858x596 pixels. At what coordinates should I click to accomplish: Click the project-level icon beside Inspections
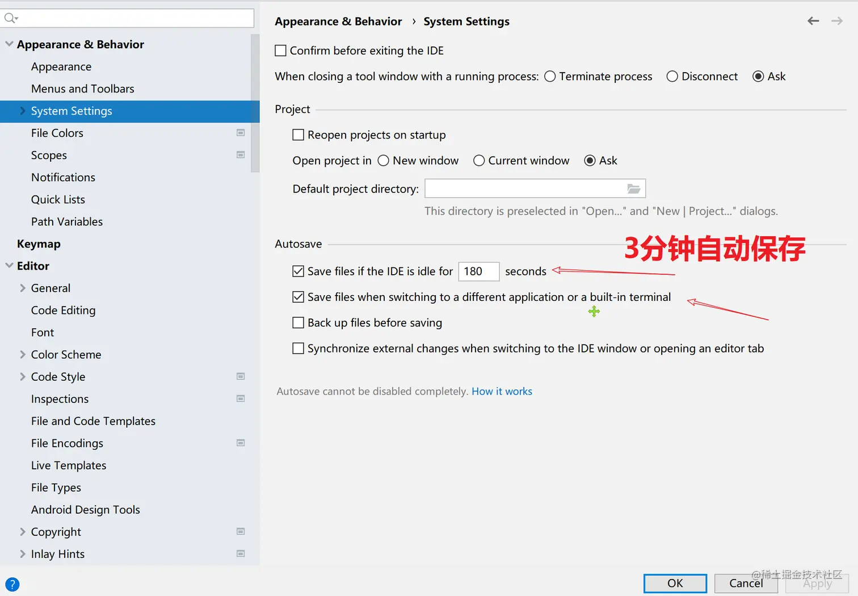pos(241,398)
